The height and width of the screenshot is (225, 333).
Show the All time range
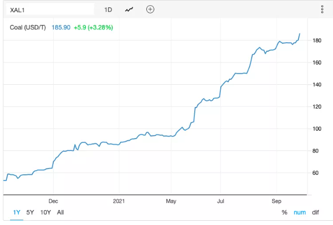click(x=61, y=212)
